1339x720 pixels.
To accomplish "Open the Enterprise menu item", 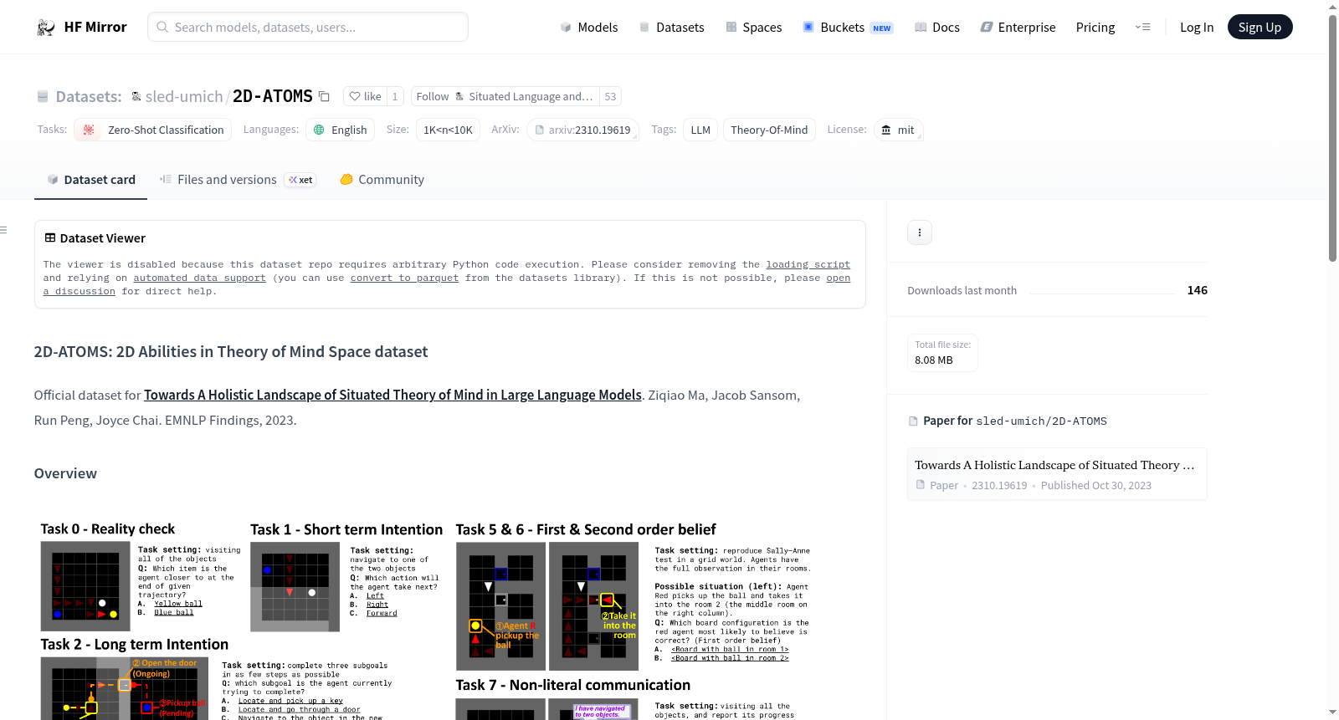I will click(x=1018, y=28).
